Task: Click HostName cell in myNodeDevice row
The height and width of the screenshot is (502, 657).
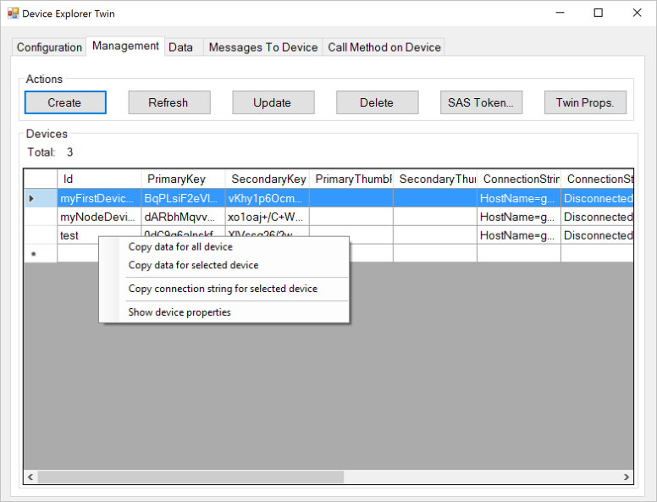Action: 519,217
